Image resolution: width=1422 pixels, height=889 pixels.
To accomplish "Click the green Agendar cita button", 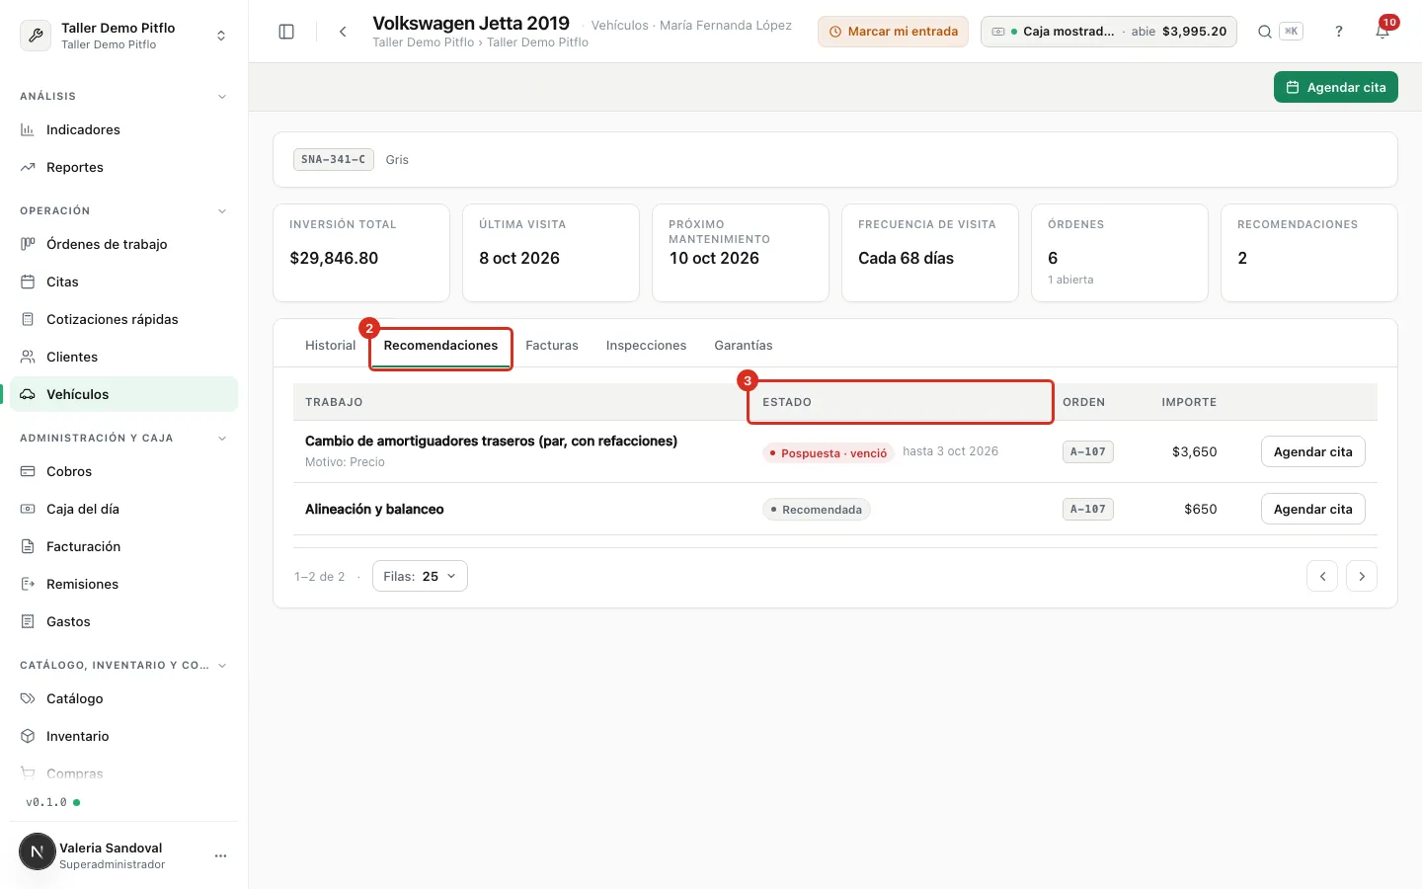I will (1335, 87).
